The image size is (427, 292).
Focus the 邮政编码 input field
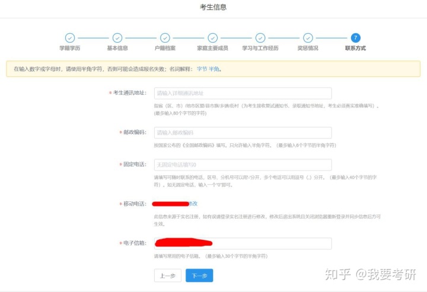click(x=243, y=133)
